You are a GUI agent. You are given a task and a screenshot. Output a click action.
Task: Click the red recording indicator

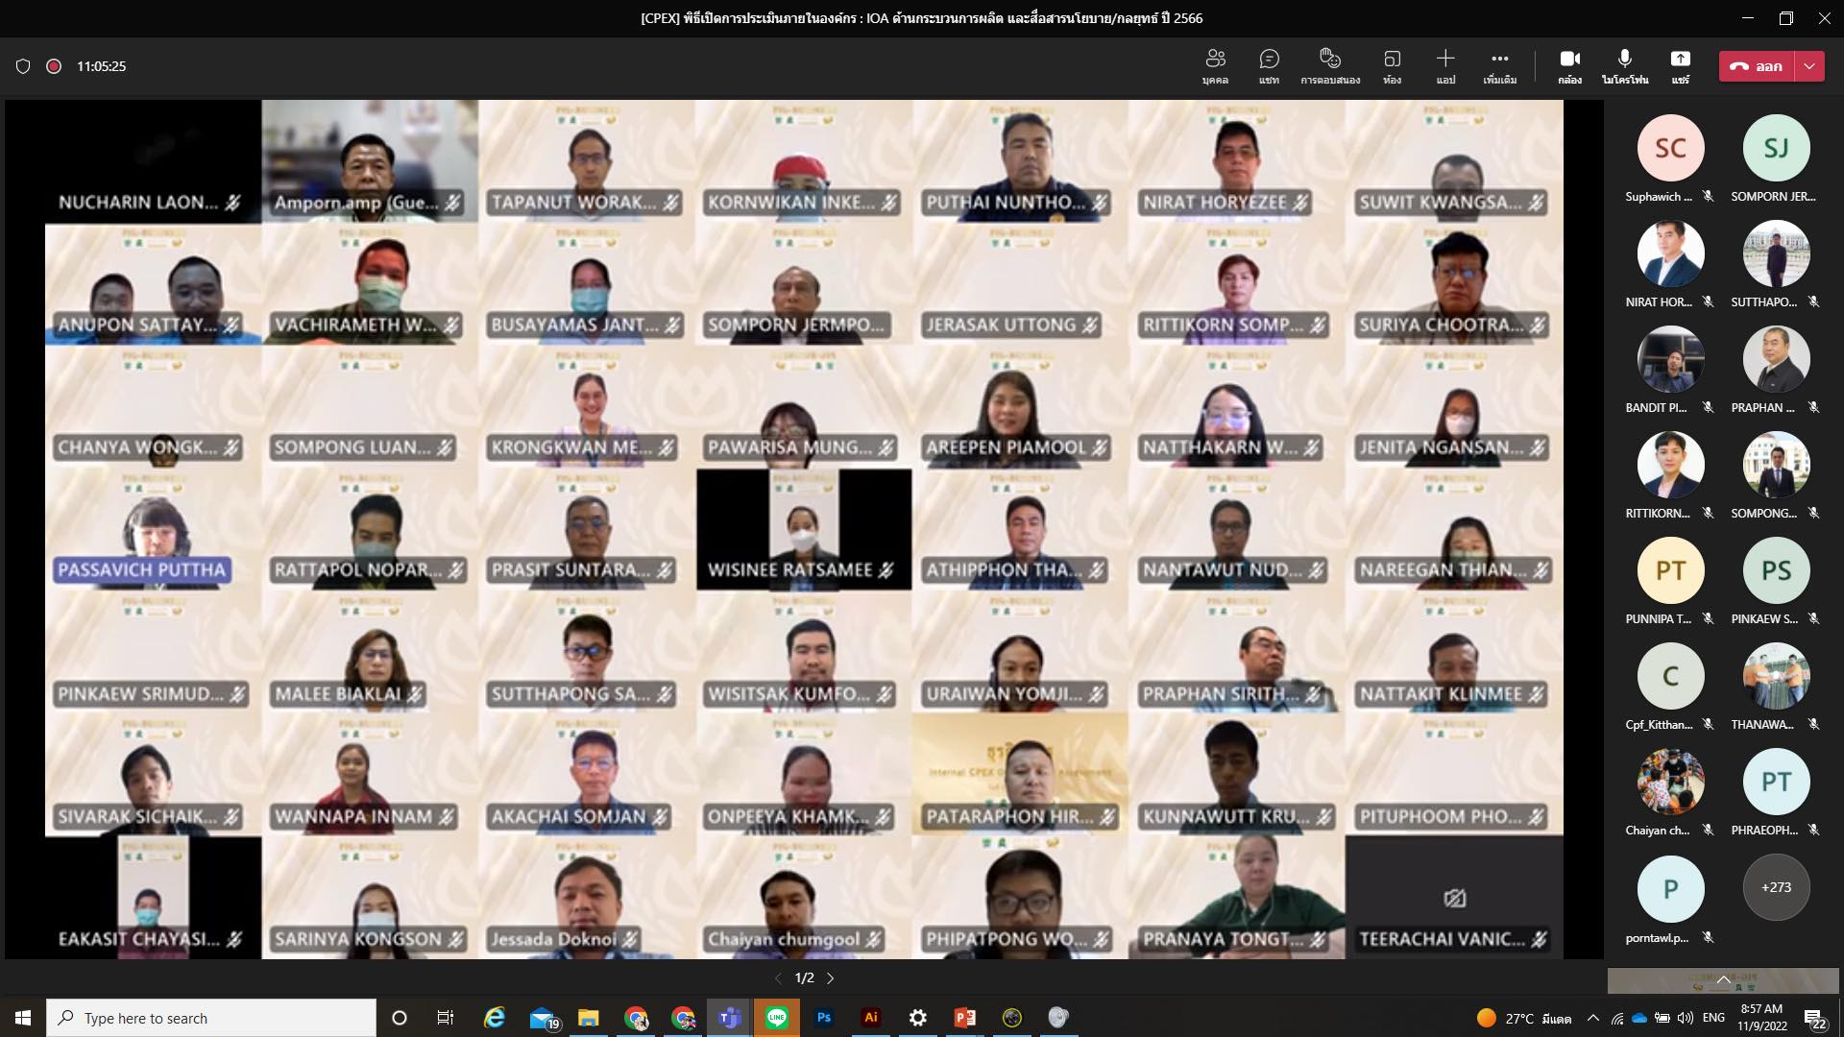tap(54, 66)
